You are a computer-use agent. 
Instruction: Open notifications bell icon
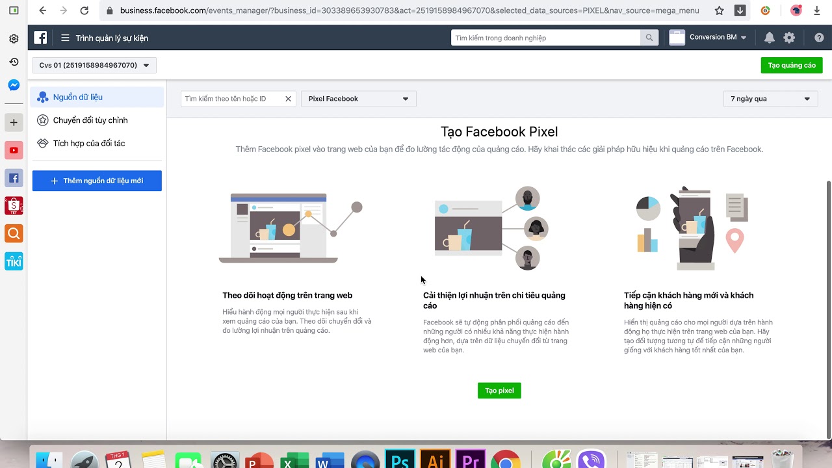[x=770, y=38]
